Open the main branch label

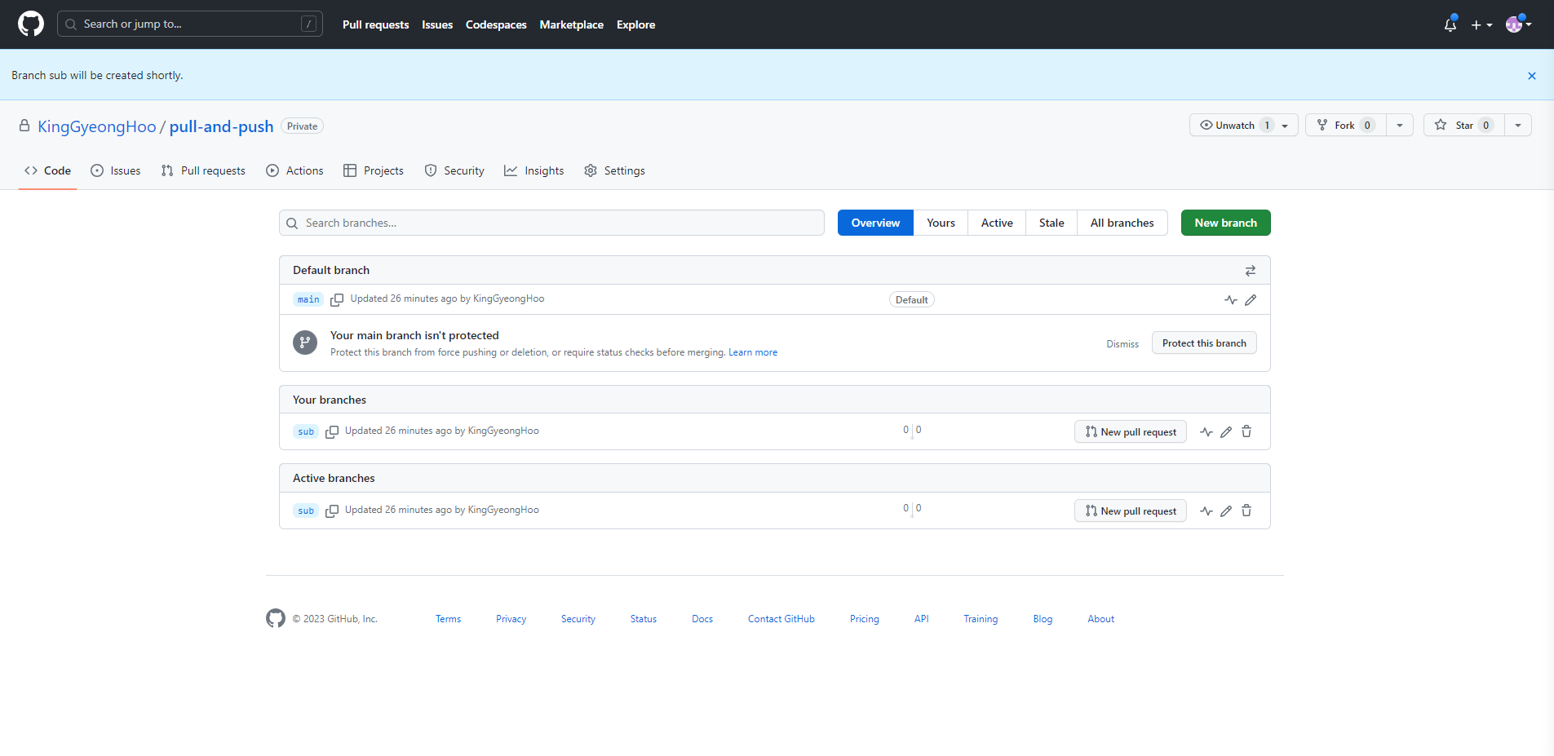point(308,299)
